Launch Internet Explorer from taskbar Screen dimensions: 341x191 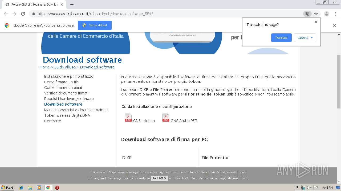(21, 188)
